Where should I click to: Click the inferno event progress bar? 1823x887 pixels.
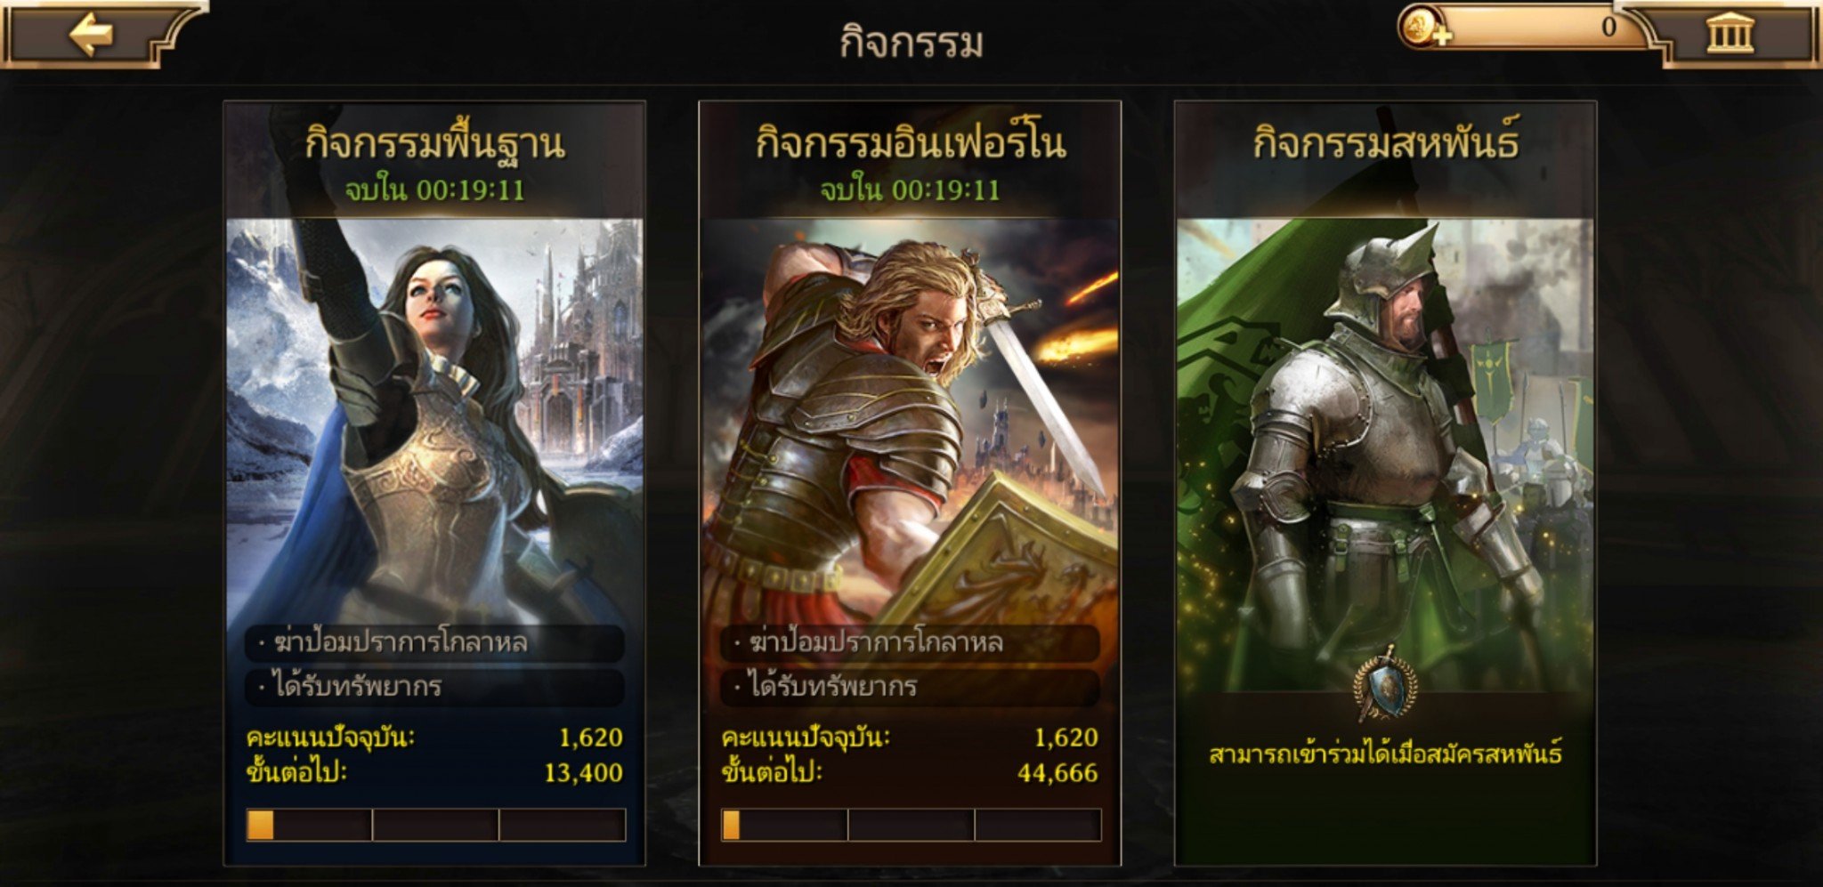pyautogui.click(x=911, y=825)
